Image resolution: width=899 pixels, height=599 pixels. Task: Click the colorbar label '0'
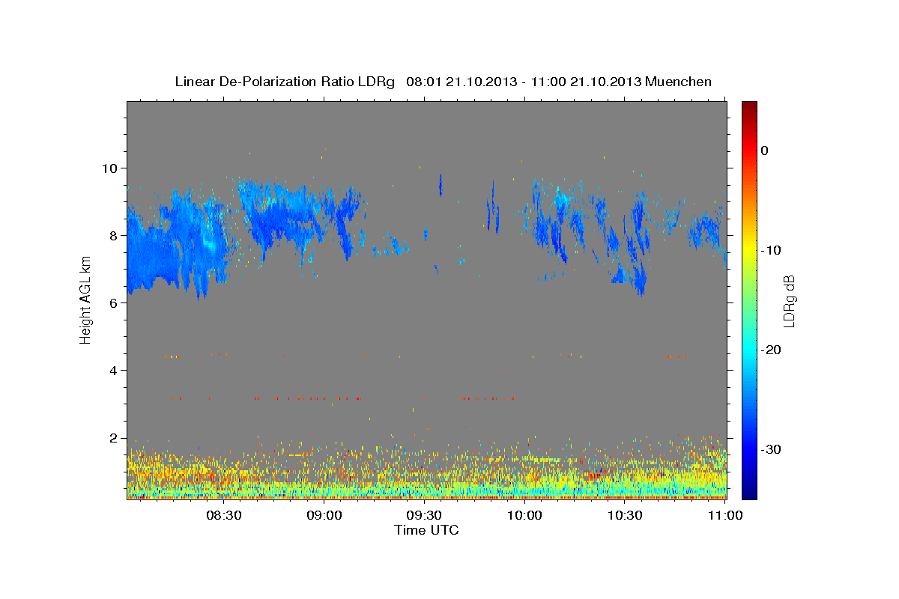point(764,150)
